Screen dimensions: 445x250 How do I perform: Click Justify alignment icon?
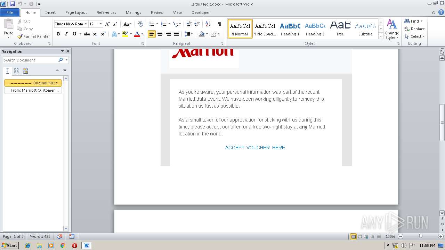pos(176,34)
